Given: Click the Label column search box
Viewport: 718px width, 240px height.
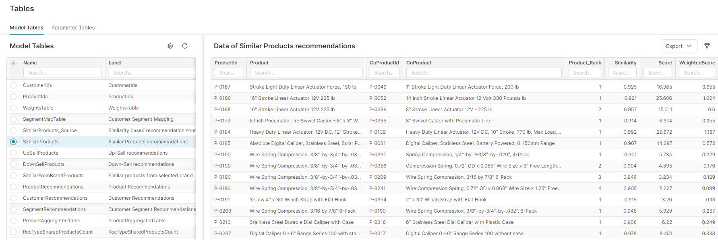Looking at the screenshot, I should (152, 73).
